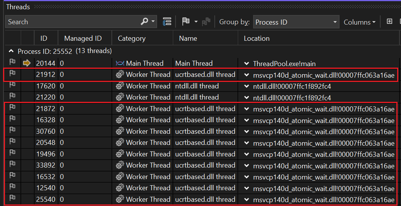The width and height of the screenshot is (401, 206).
Task: Click the show threads in source icon
Action: coord(167,22)
